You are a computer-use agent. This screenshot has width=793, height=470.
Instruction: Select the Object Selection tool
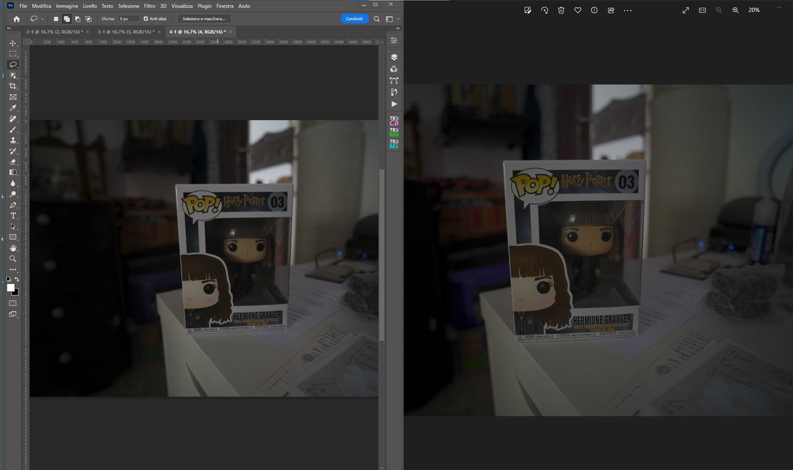[13, 75]
